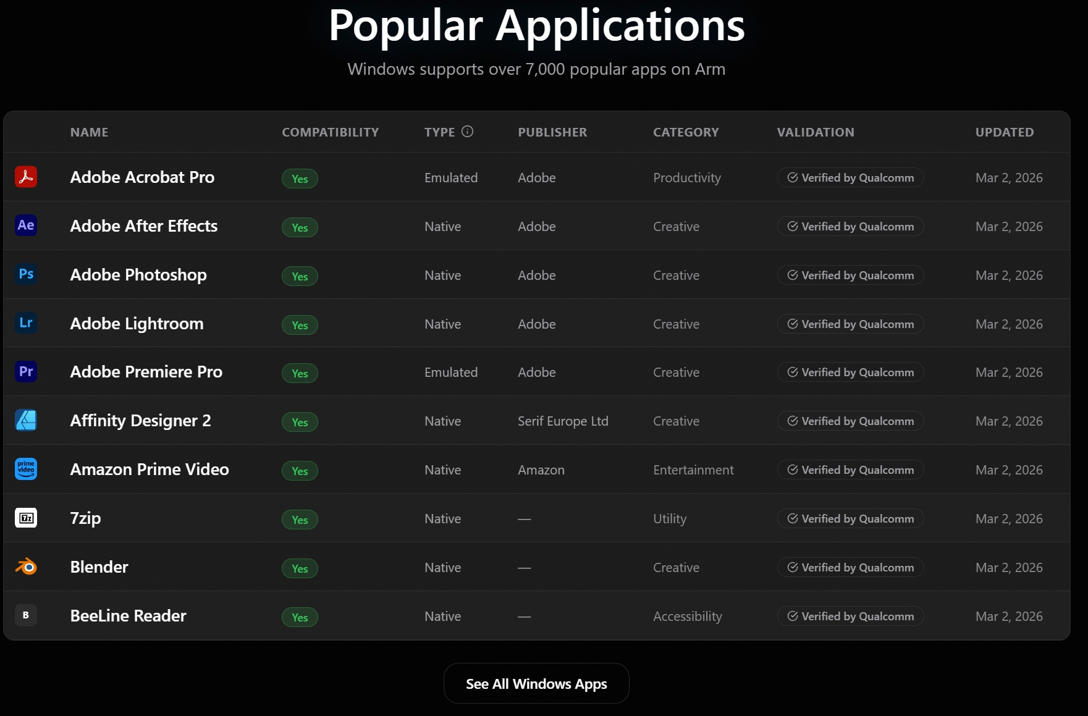The width and height of the screenshot is (1088, 716).
Task: Click the Verified by Qualcomm badge for Affinity Designer 2
Action: coord(850,421)
